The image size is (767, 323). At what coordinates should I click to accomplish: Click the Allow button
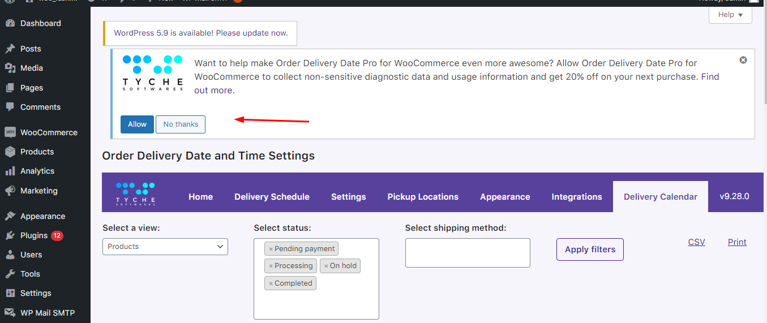pos(137,124)
